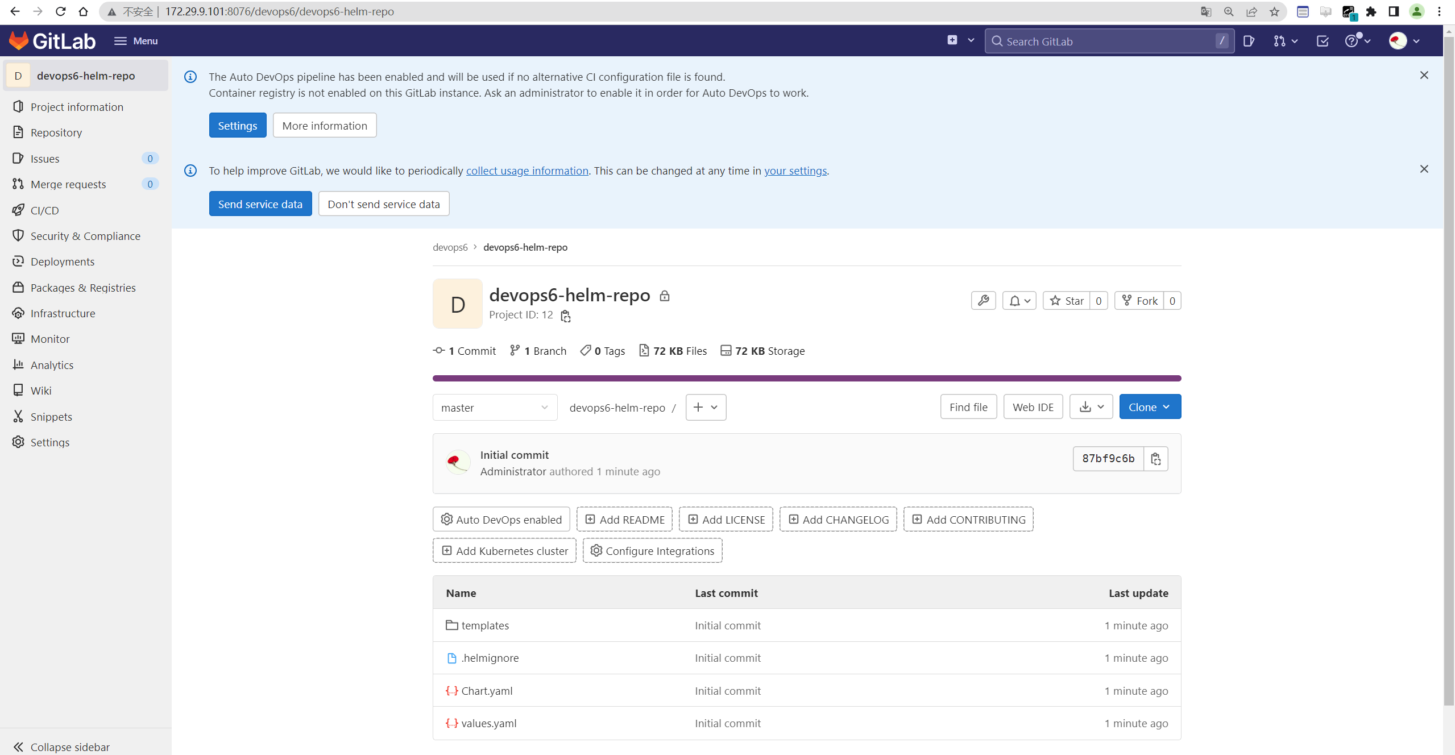
Task: Click the blue Settings button in Auto DevOps banner
Action: click(238, 125)
